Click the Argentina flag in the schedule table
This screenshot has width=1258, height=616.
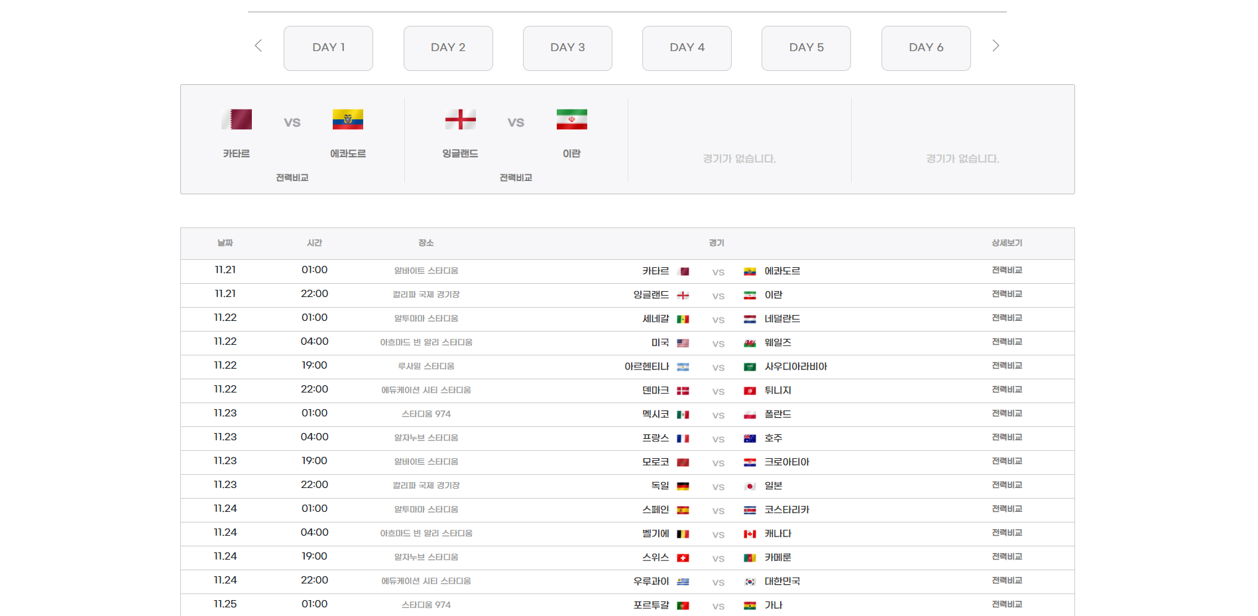point(683,367)
